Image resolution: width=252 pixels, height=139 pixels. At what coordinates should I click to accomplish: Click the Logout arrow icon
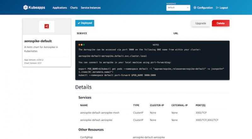217,8
